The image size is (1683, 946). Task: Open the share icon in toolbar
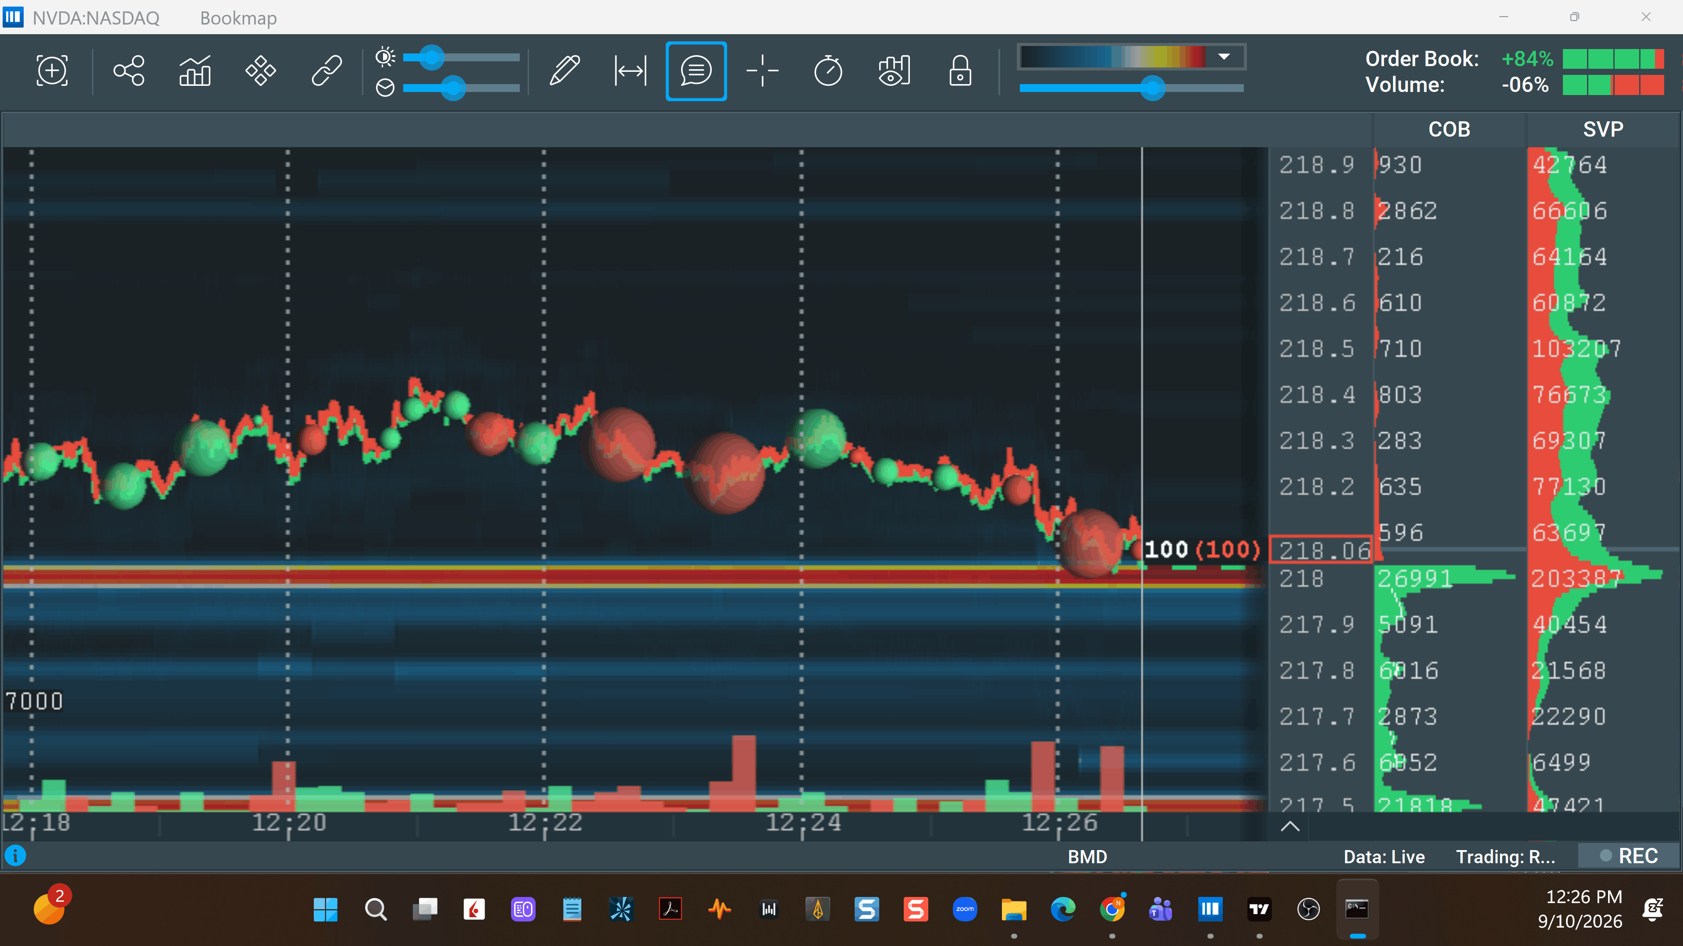coord(129,71)
